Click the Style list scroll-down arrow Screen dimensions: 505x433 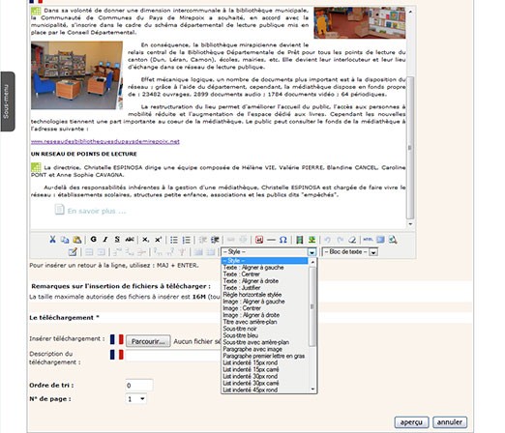[312, 390]
